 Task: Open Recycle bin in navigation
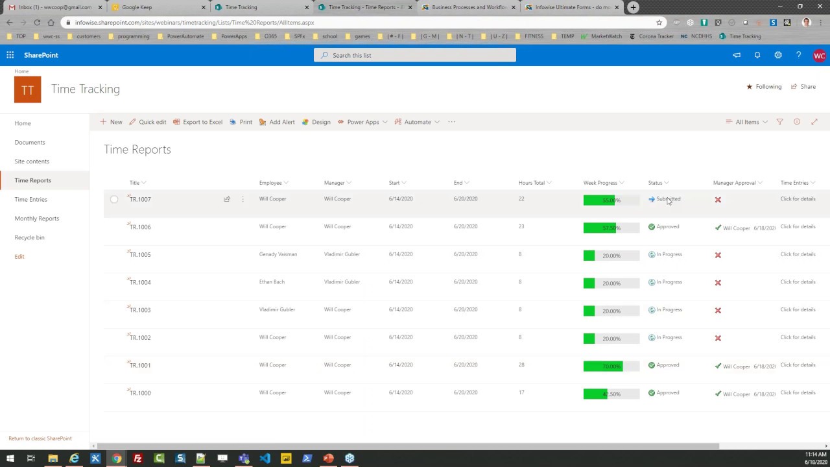[29, 237]
